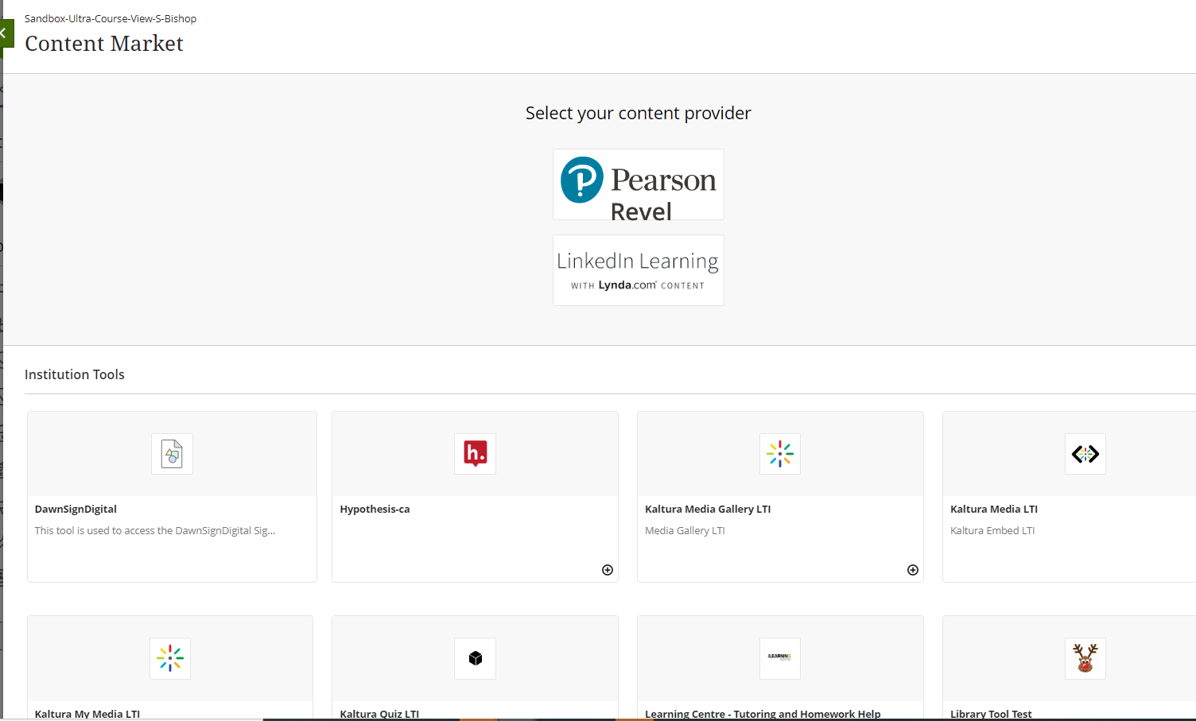Collapse the page with the green chevron
The width and height of the screenshot is (1196, 721).
click(6, 33)
